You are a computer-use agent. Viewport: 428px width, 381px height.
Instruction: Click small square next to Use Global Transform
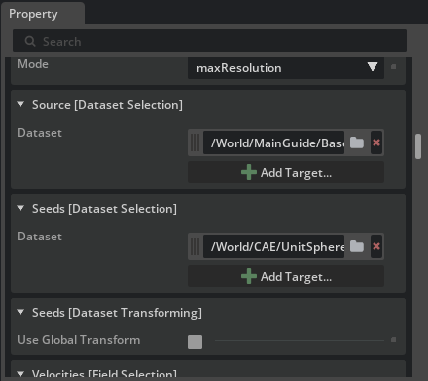tap(393, 340)
